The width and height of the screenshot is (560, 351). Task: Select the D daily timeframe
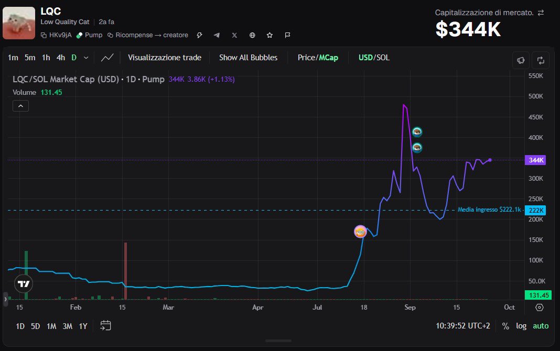tap(74, 58)
